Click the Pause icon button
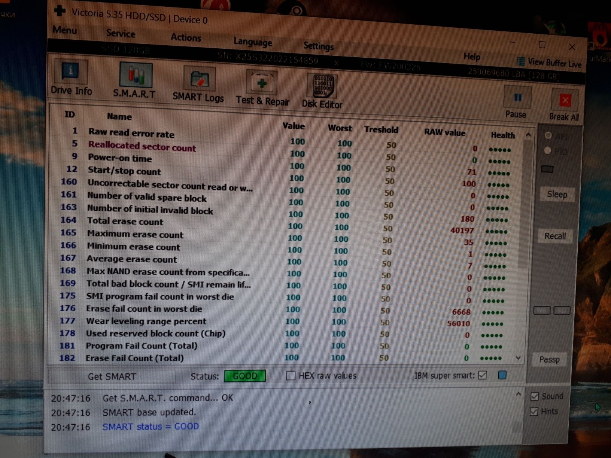The height and width of the screenshot is (458, 611). click(517, 98)
